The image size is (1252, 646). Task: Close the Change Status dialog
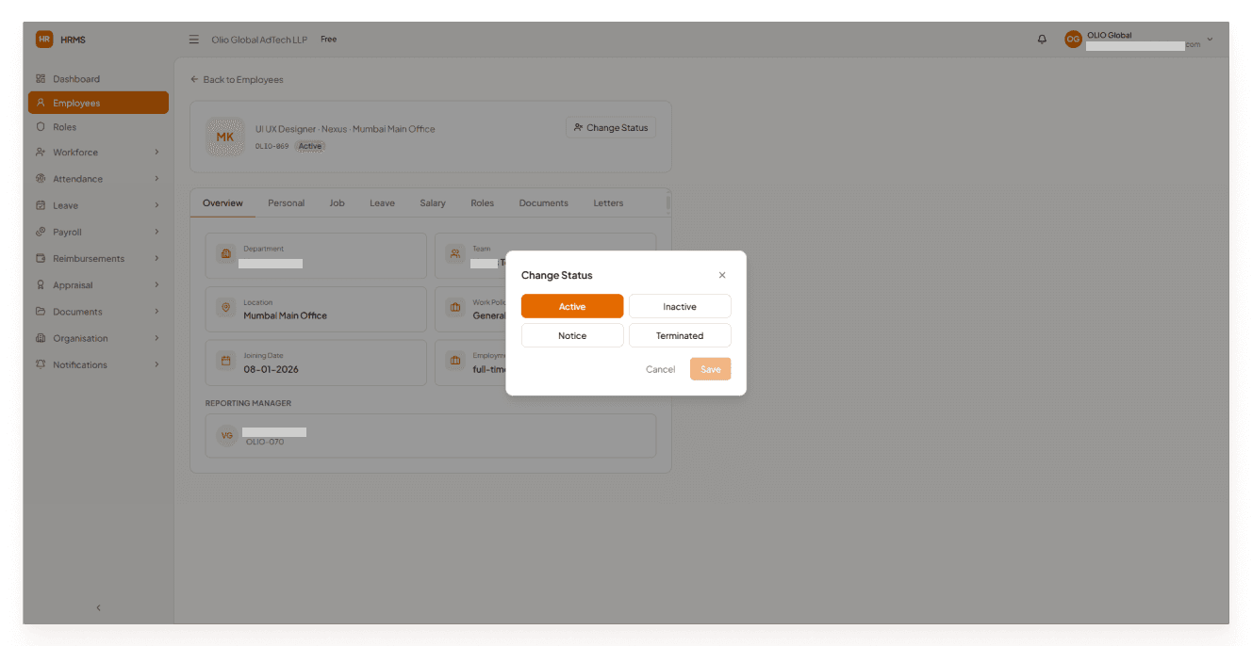(722, 275)
